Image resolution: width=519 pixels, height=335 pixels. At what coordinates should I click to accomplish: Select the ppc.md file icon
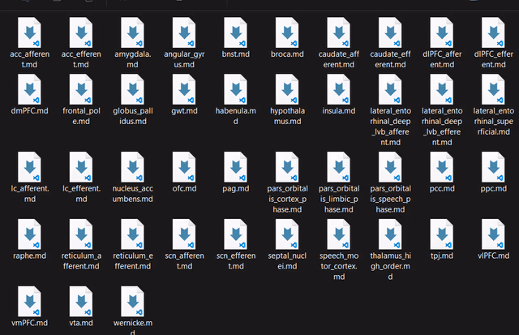coord(494,167)
